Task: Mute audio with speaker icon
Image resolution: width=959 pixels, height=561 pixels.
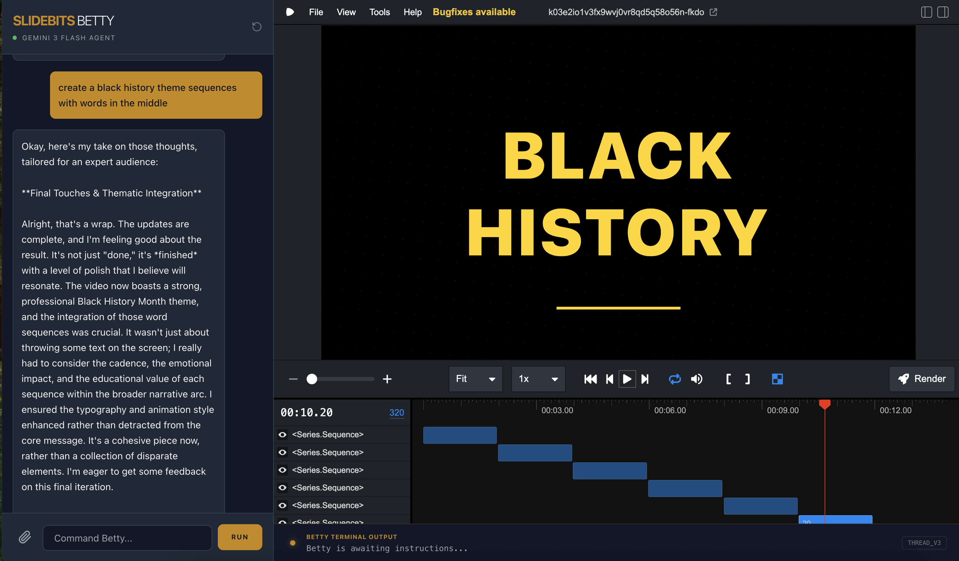Action: [x=696, y=379]
